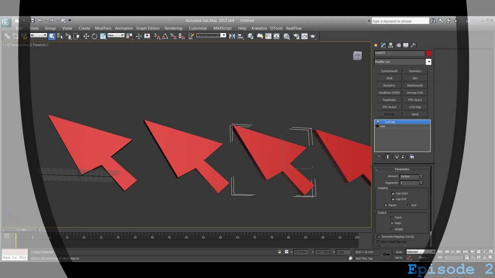Viewport: 495px width, 278px height.
Task: Click the keyword search input field
Action: 400,21
